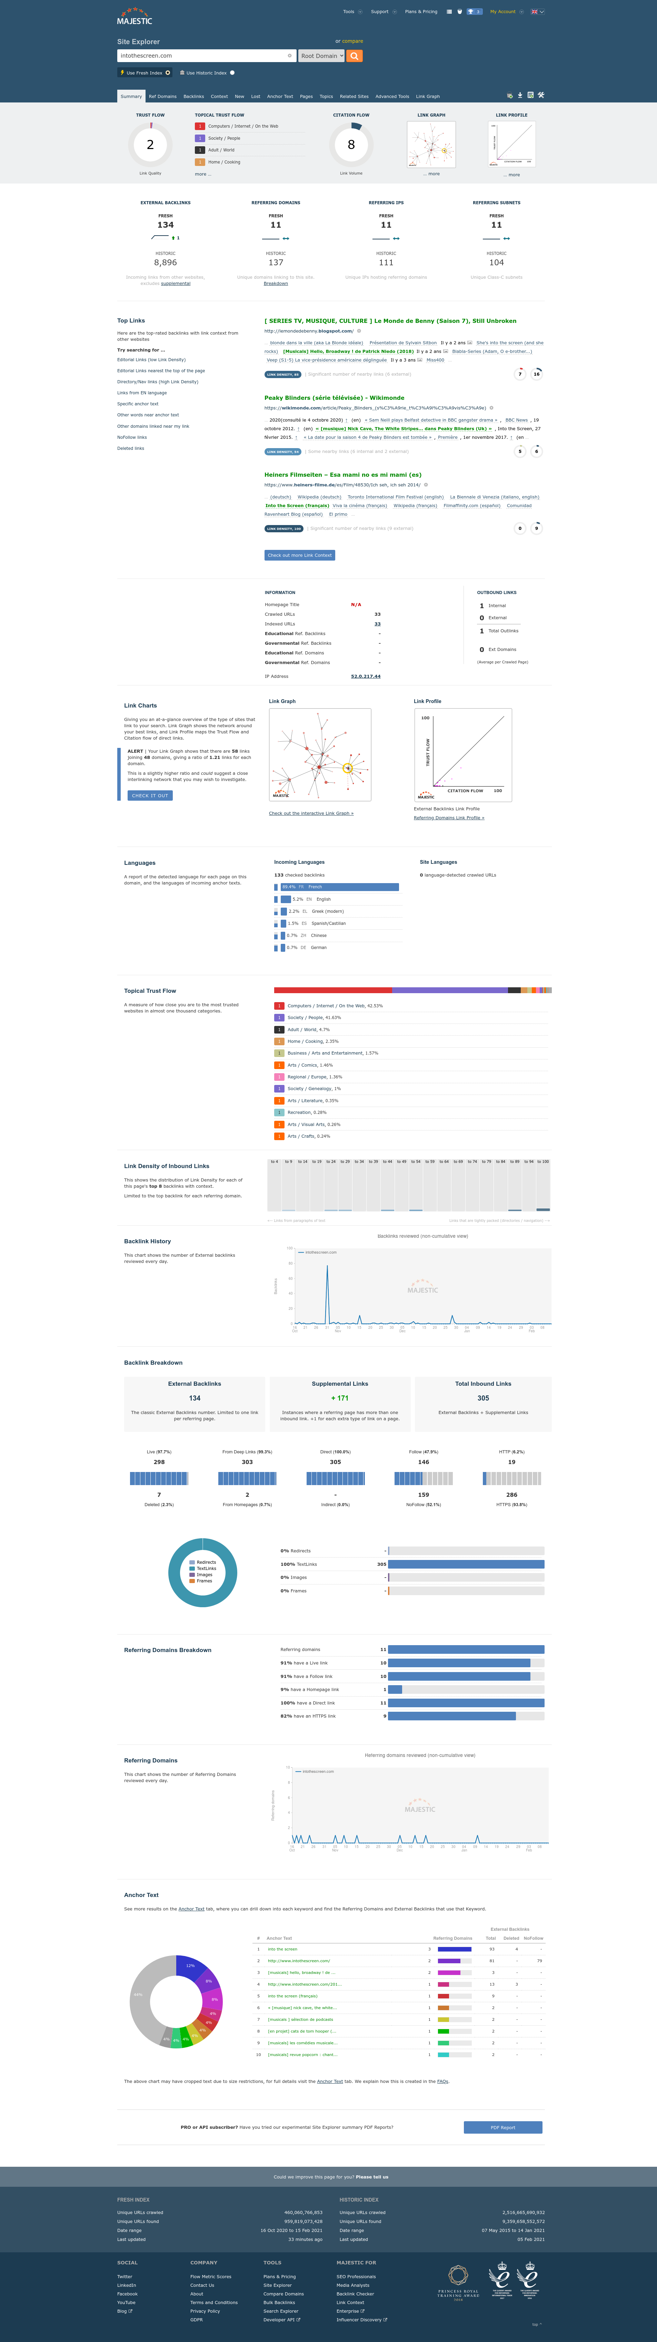Switch to the Anchor Text tab
The height and width of the screenshot is (2342, 657).
280,96
